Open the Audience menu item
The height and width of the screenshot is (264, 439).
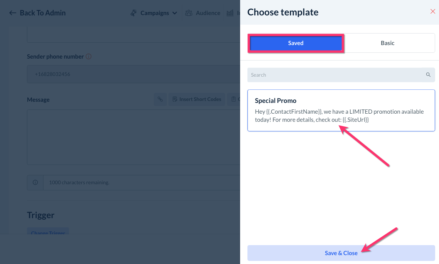(208, 13)
